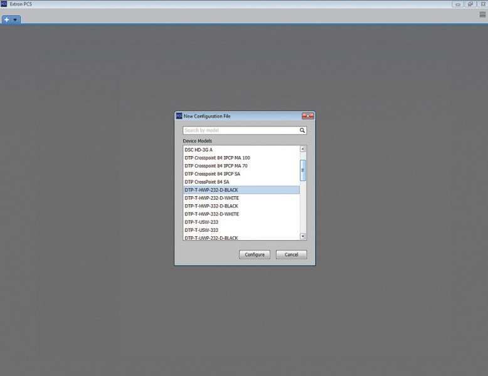Close the New Configuration File dialog
The image size is (488, 376).
pyautogui.click(x=308, y=116)
